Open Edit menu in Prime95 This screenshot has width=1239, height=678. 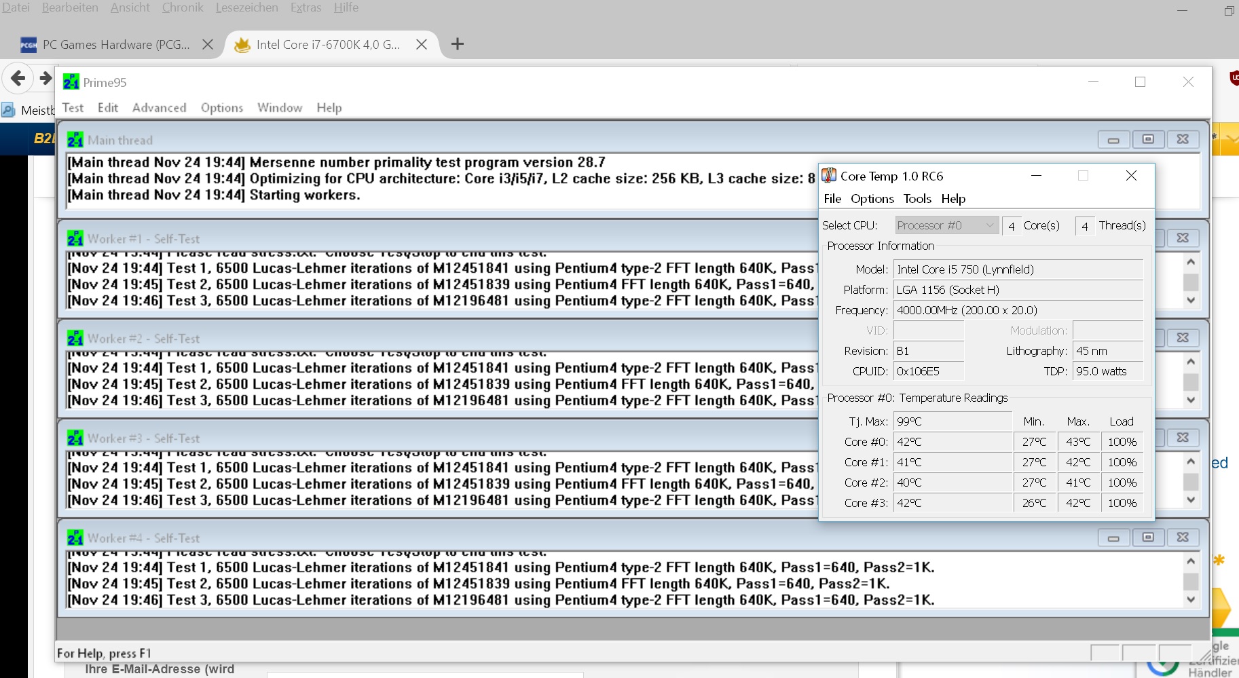[107, 108]
